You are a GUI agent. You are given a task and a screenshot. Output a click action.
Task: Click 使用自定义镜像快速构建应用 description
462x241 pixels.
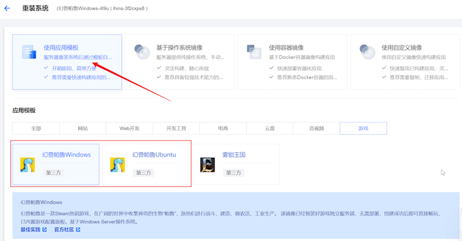pyautogui.click(x=413, y=57)
